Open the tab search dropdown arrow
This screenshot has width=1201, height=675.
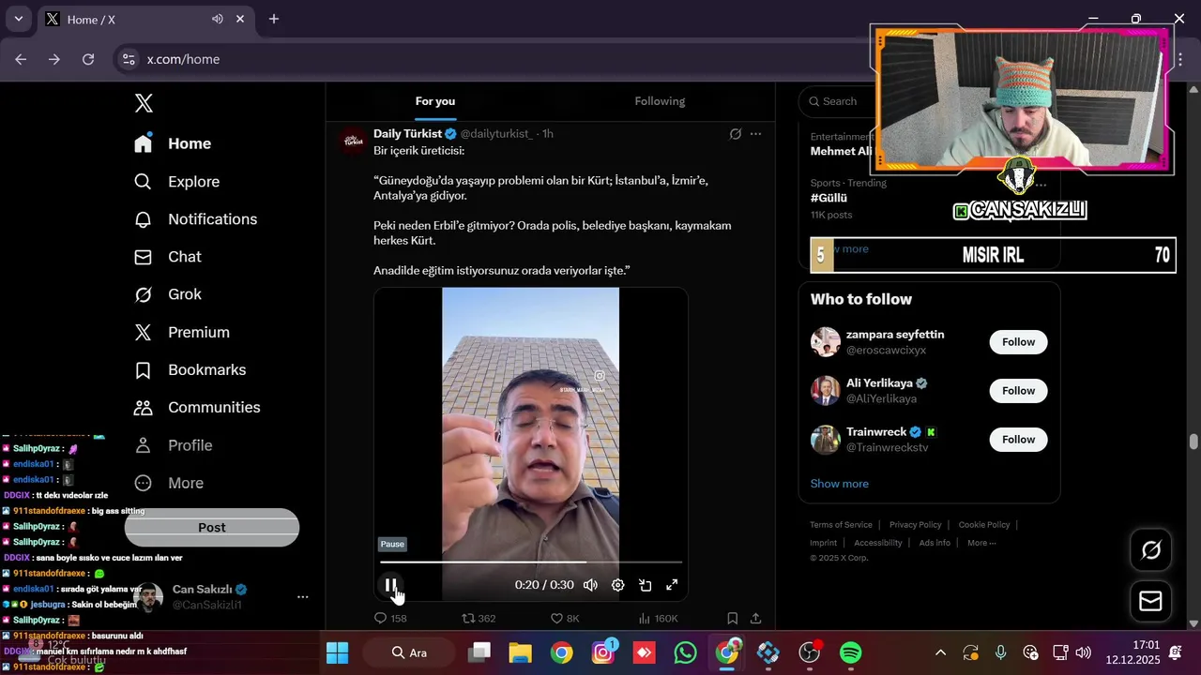[x=18, y=19]
